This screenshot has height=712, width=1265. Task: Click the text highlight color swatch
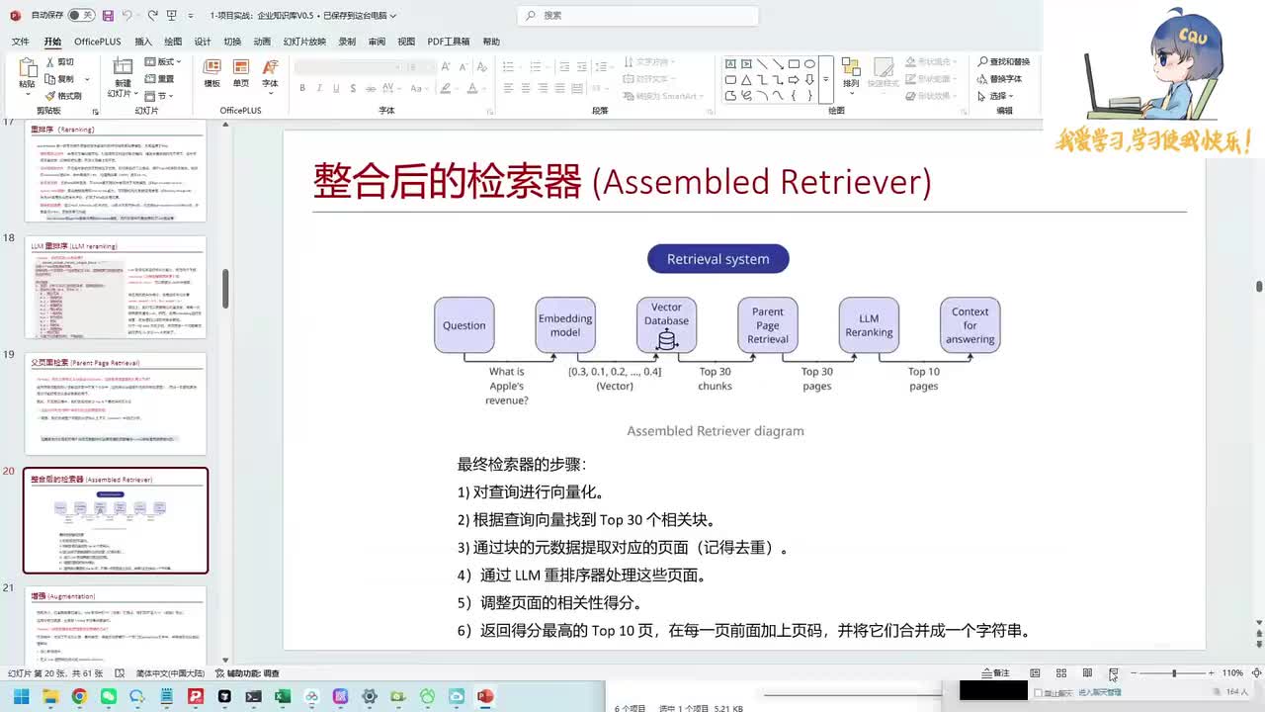click(445, 88)
